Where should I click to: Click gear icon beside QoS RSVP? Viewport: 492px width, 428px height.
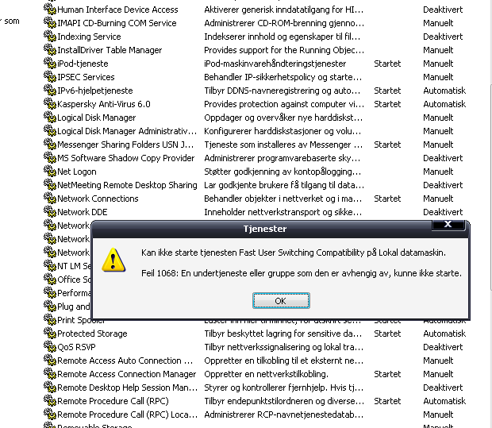(x=49, y=347)
